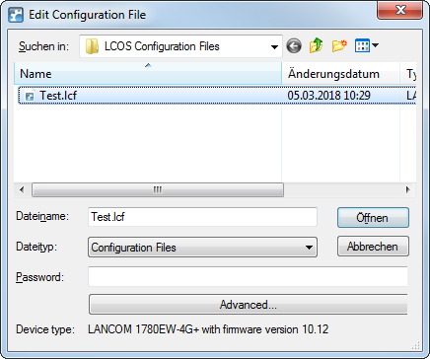Go up one folder level icon

(316, 46)
